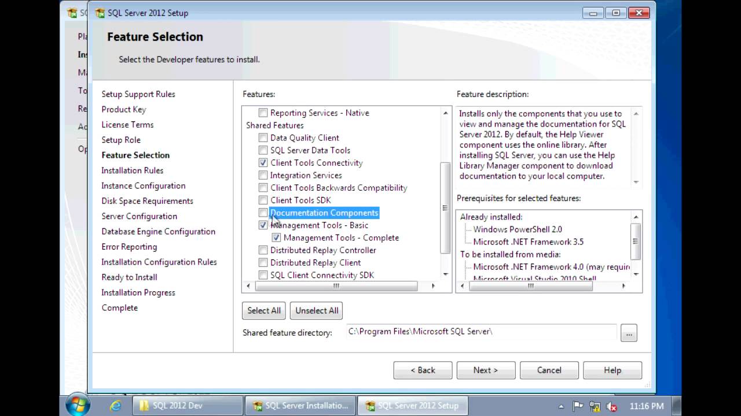Click Next to continue setup
This screenshot has height=416, width=741.
tap(485, 370)
